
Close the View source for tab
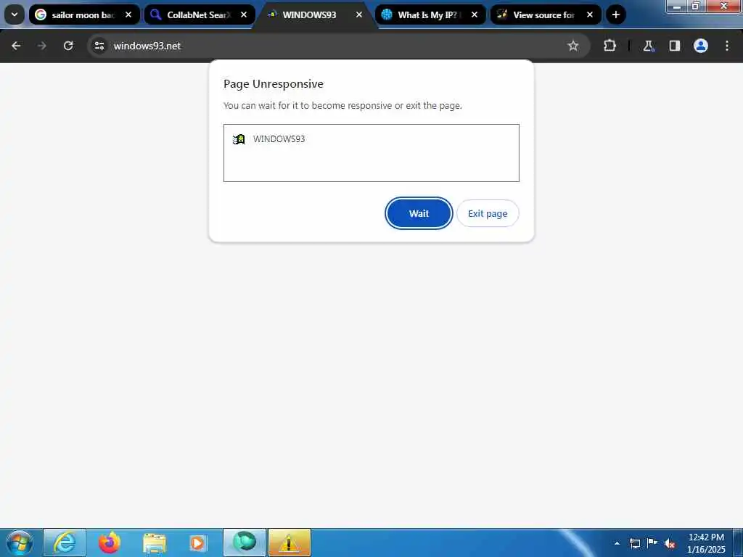point(590,15)
